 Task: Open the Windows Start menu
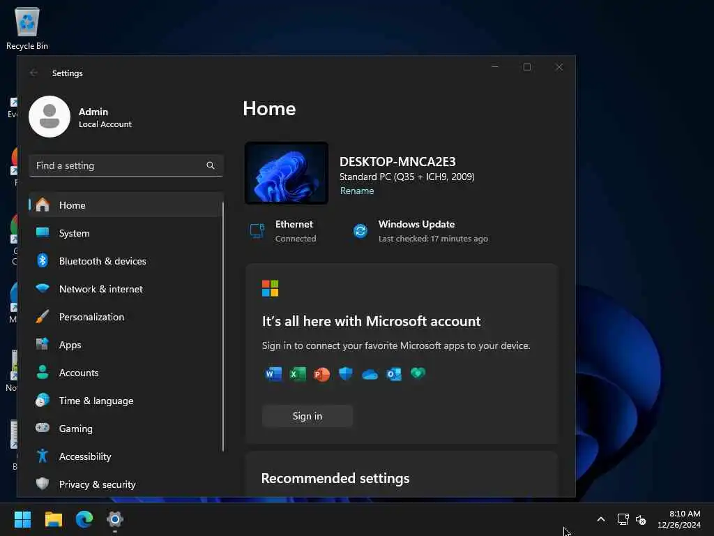click(x=23, y=519)
